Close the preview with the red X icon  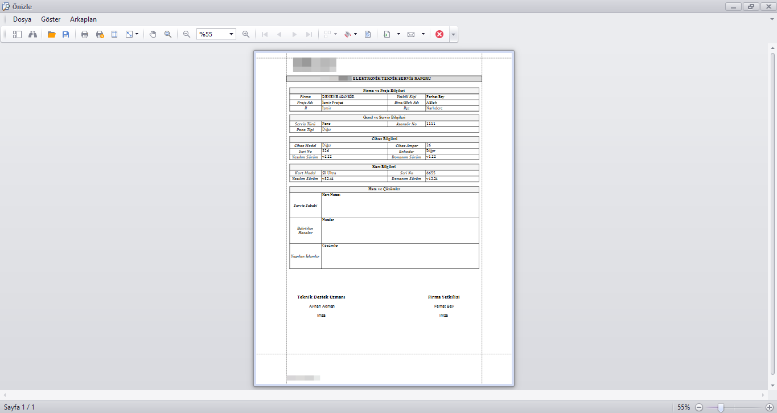tap(439, 34)
